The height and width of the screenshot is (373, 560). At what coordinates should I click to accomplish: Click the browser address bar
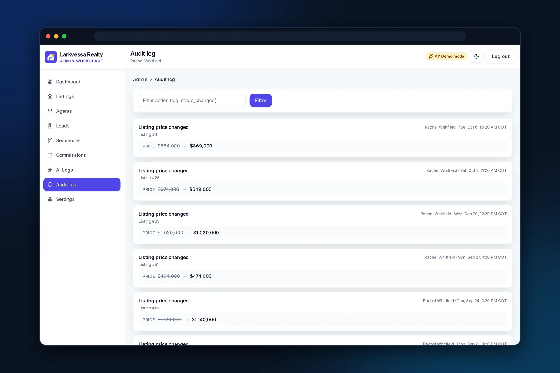(x=280, y=36)
